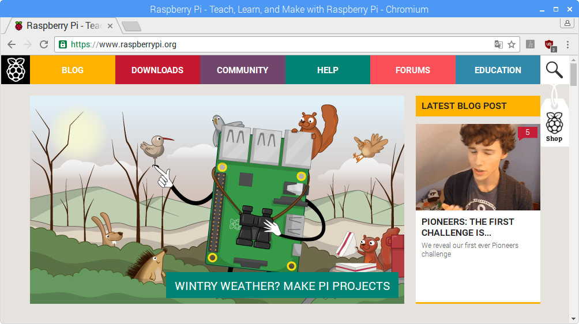Open the uBlock Origin extension icon
The width and height of the screenshot is (579, 324).
[x=550, y=45]
